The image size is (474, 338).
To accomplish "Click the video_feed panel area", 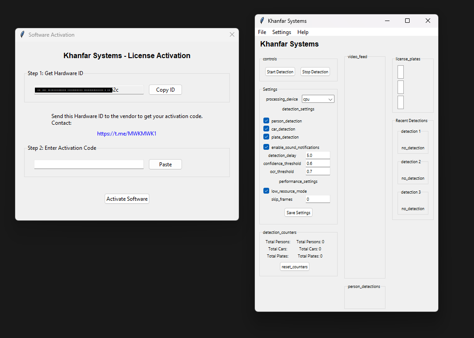I will coord(365,168).
